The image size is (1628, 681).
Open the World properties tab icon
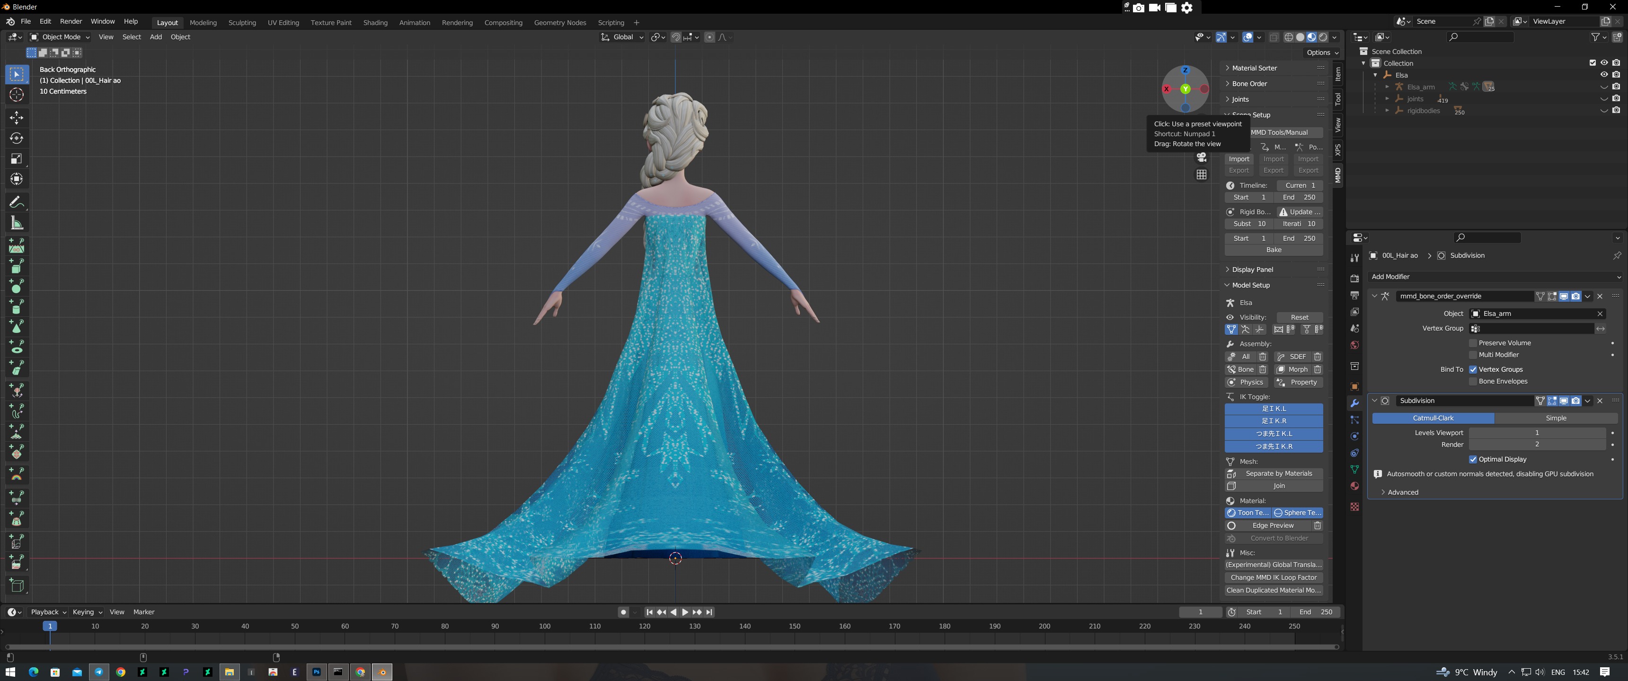(1354, 345)
